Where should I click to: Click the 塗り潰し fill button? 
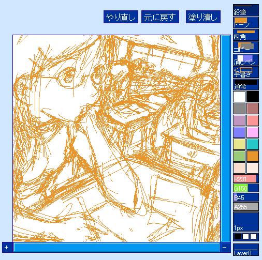point(203,17)
